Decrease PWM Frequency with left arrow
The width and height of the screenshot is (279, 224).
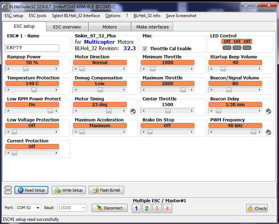211,132
